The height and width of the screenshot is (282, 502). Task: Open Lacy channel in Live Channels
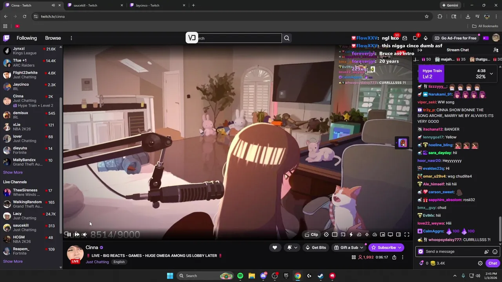[31, 216]
